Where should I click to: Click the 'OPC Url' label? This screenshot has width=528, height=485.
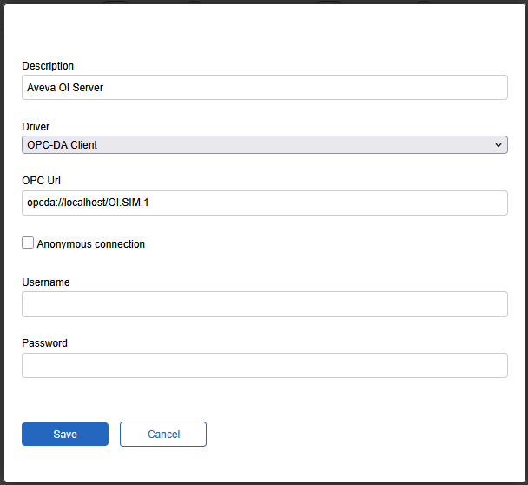pyautogui.click(x=41, y=181)
